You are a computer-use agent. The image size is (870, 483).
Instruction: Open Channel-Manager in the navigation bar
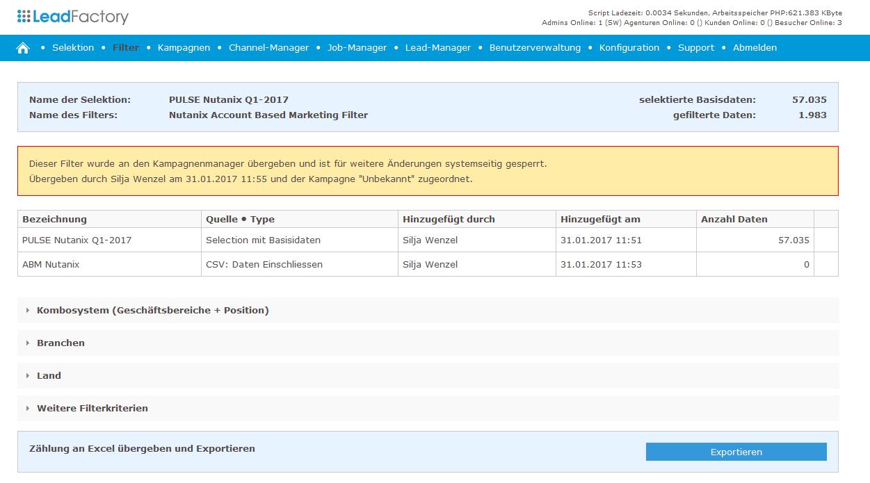pos(268,48)
